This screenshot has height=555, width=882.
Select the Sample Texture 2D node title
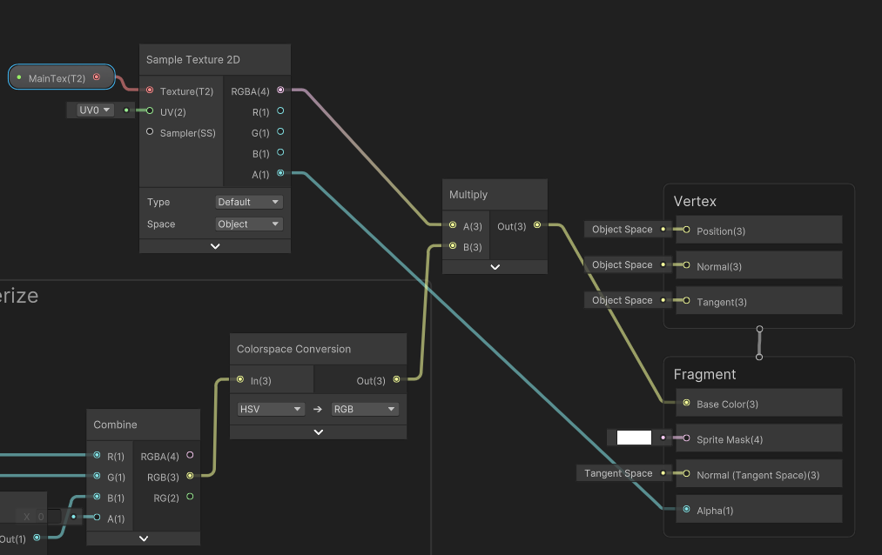pos(193,59)
